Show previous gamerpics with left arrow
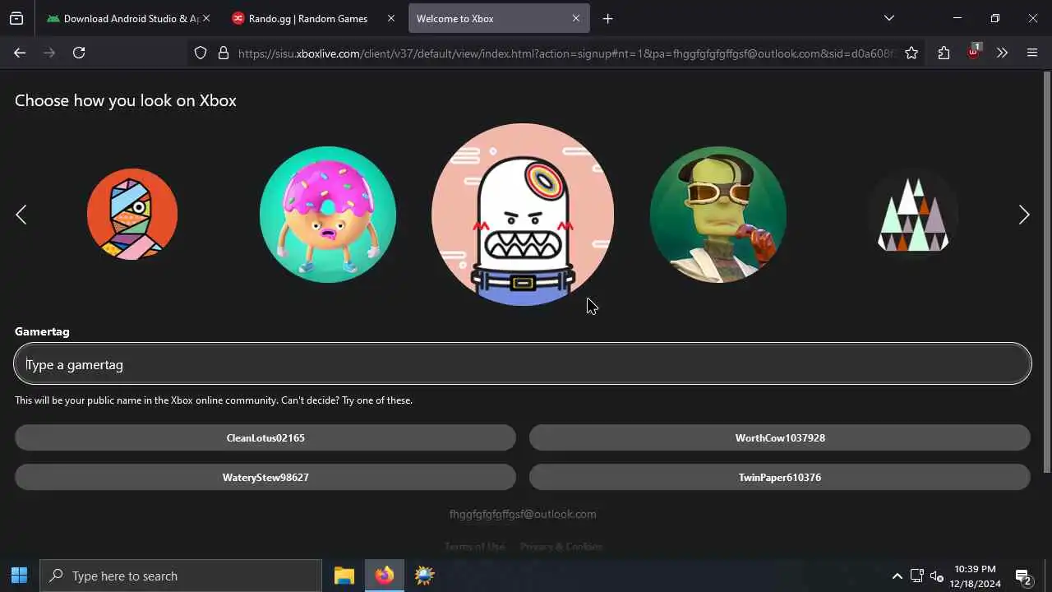The width and height of the screenshot is (1052, 592). tap(21, 215)
